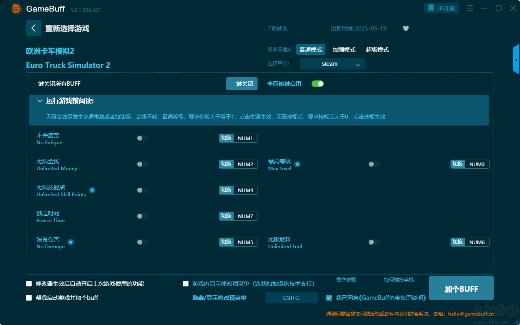The width and height of the screenshot is (520, 325).
Task: Disable the 全局热键启用 global hotkey switch
Action: tap(318, 84)
